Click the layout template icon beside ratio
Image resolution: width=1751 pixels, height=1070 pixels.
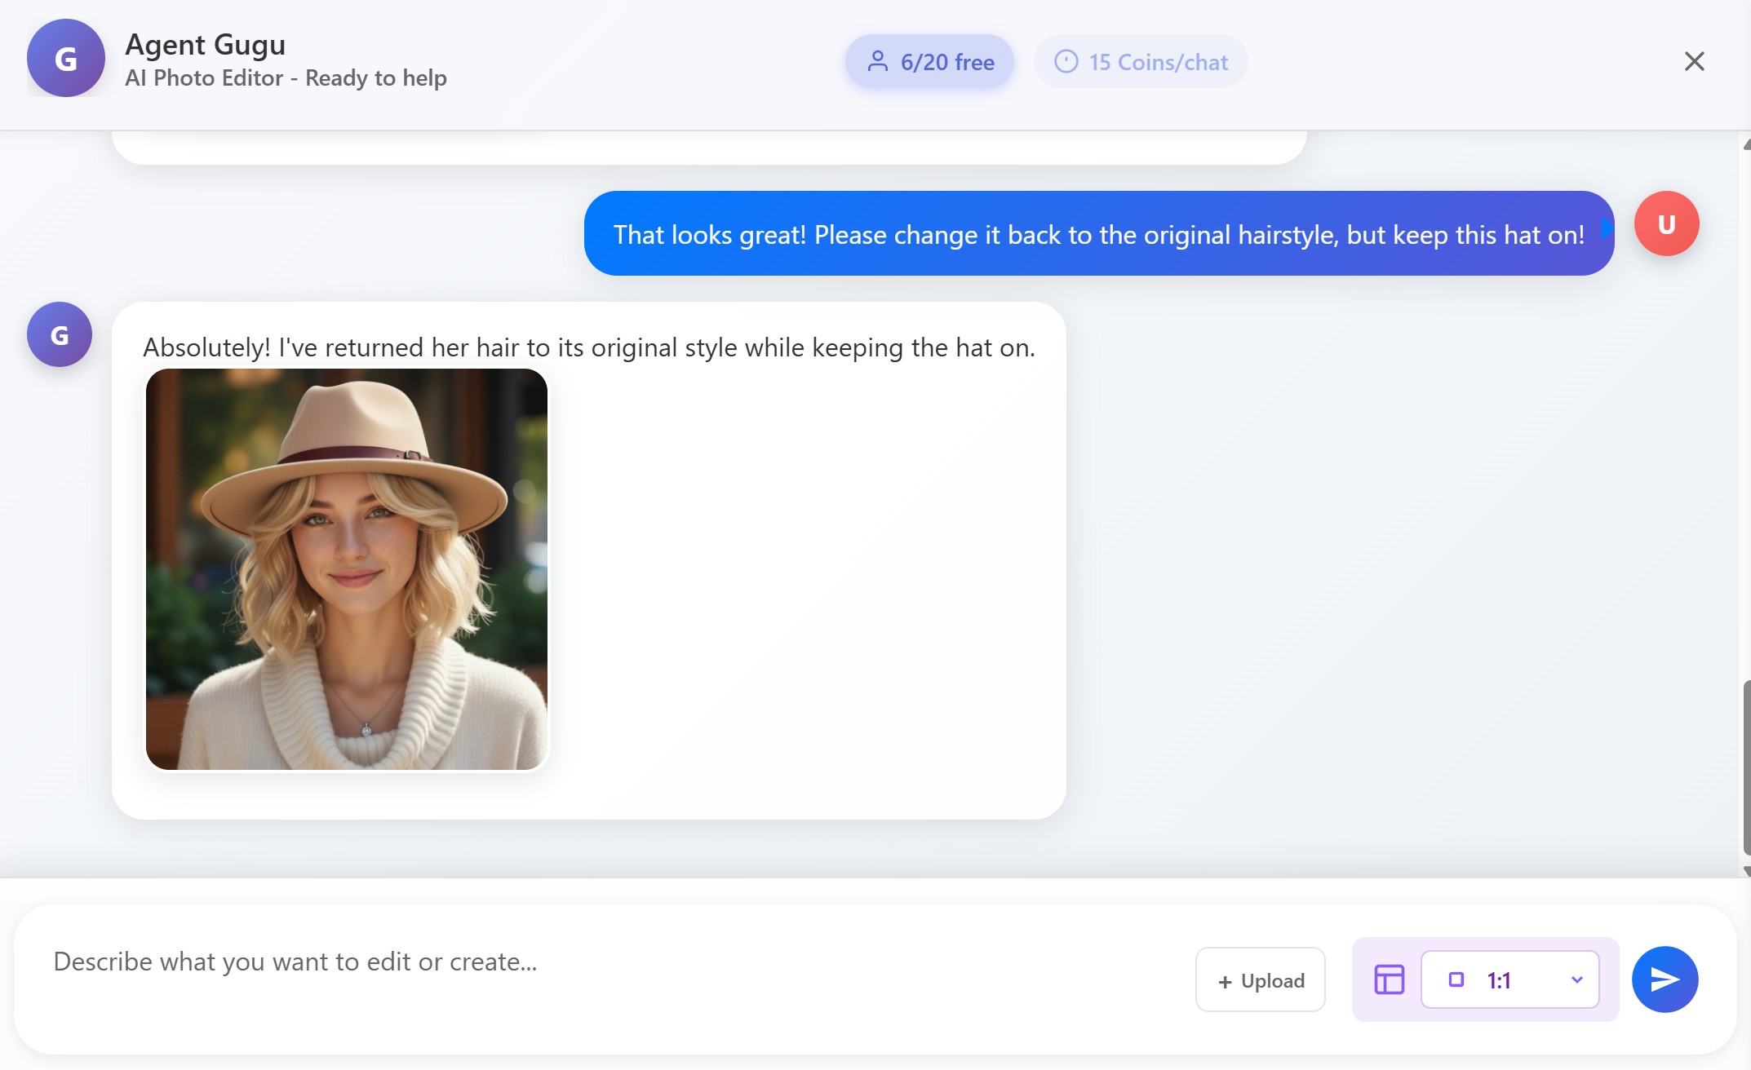click(1389, 979)
